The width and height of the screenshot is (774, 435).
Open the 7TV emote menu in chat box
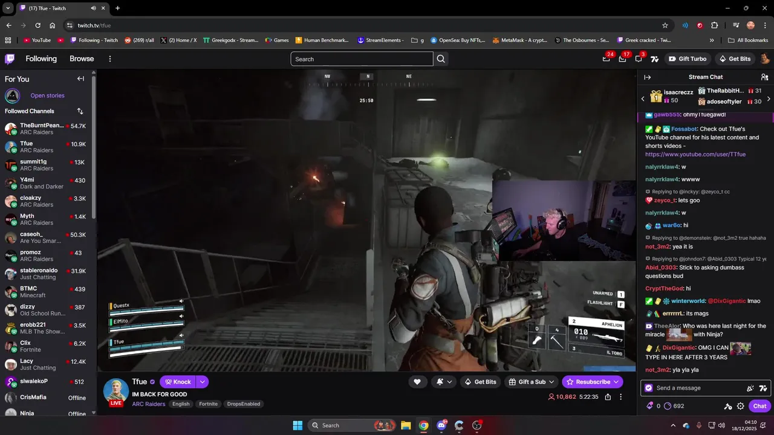[x=763, y=388]
